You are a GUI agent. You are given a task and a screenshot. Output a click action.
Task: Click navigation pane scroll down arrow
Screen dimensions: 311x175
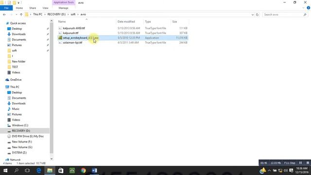point(52,158)
